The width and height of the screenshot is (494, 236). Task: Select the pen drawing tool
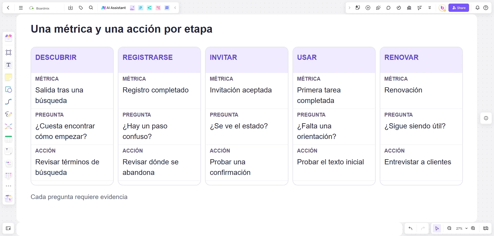8,114
